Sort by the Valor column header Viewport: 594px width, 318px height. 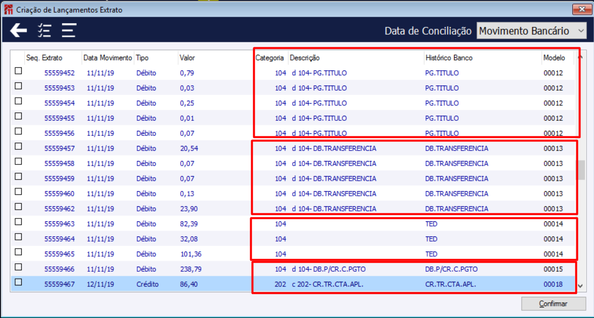point(187,58)
